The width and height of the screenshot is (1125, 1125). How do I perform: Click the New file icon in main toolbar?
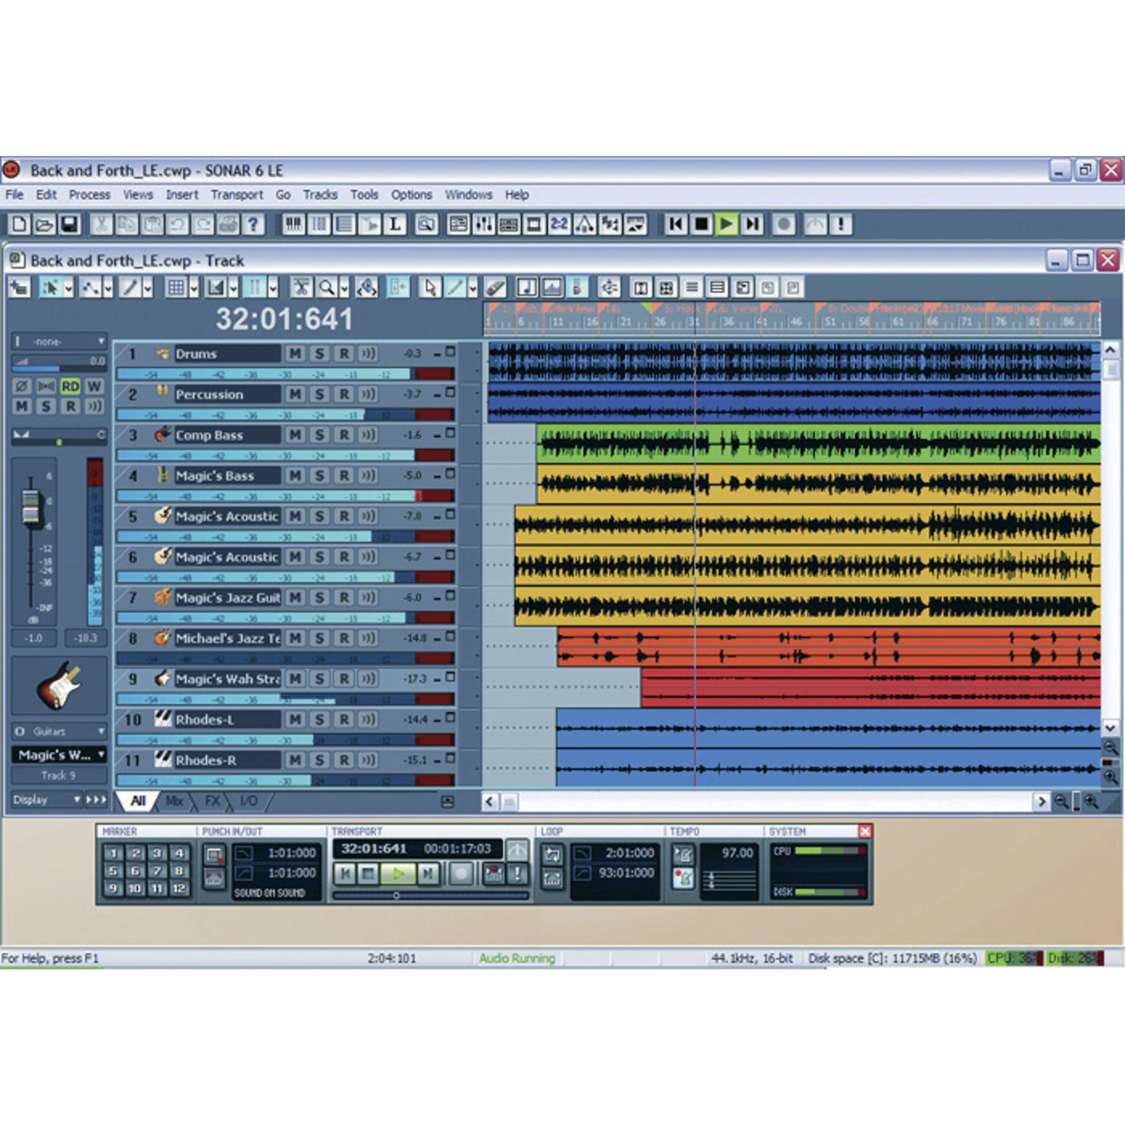19,224
